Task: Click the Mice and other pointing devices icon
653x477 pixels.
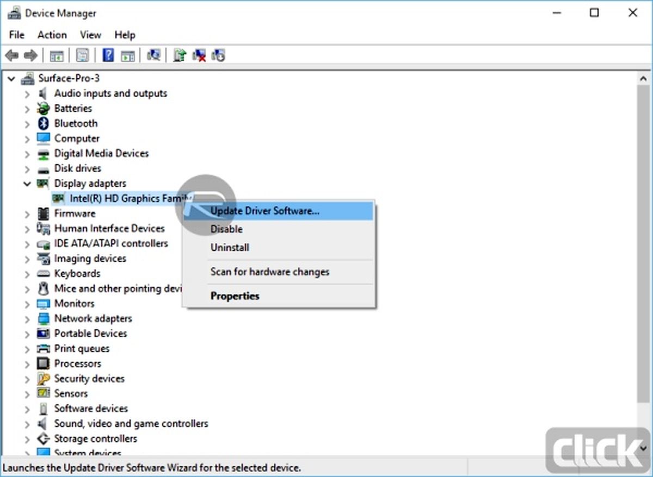Action: [x=44, y=288]
